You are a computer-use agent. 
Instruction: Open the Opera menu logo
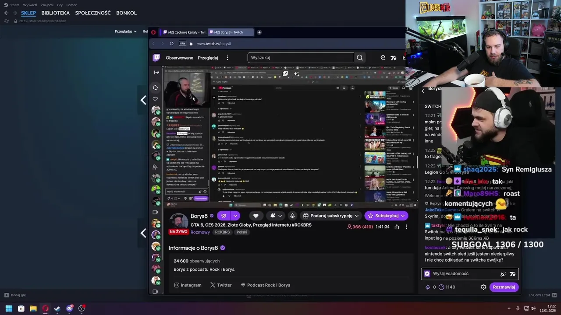(x=153, y=32)
